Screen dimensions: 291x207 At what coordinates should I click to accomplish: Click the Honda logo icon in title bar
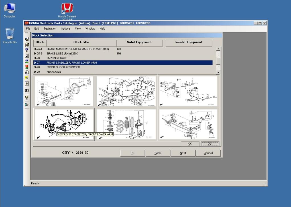(x=27, y=23)
